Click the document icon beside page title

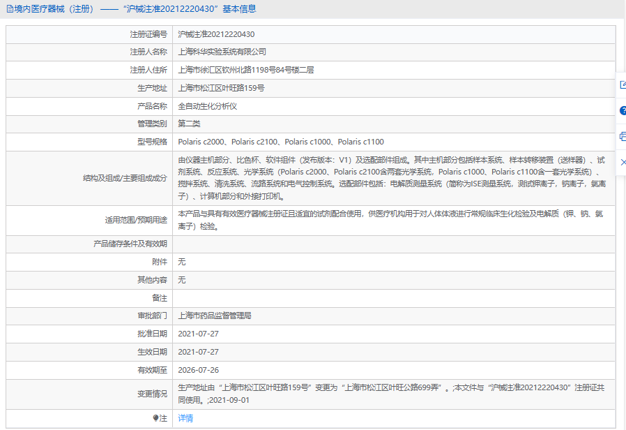pos(10,9)
